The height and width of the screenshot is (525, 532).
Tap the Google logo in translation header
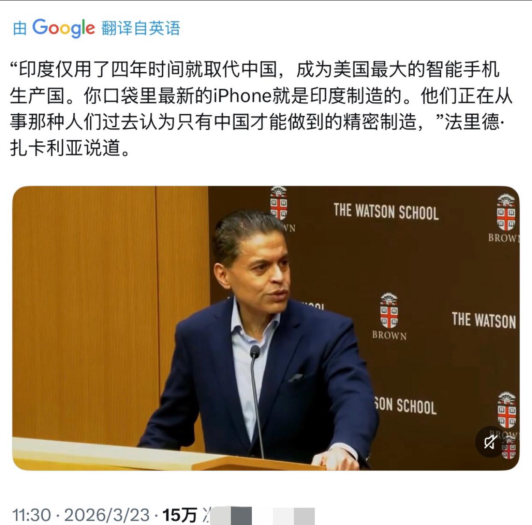pos(64,28)
